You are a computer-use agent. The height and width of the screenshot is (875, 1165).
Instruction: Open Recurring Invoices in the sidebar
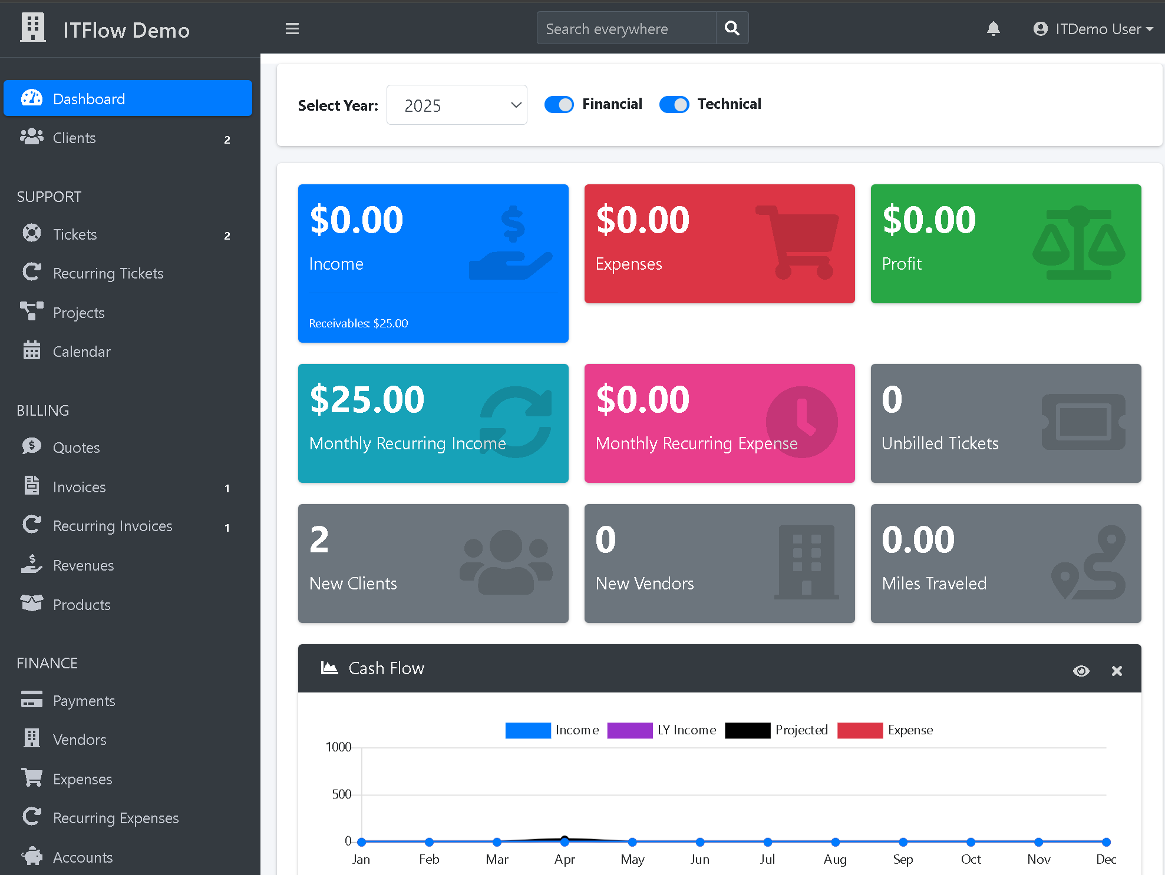(x=113, y=526)
